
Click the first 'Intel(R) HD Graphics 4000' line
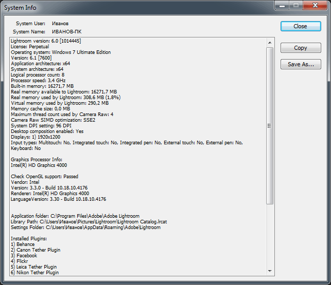click(39, 165)
